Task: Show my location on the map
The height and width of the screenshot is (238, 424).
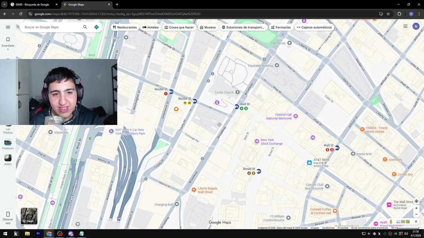Action: (x=416, y=201)
